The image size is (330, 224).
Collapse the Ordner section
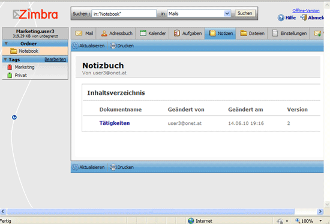pyautogui.click(x=6, y=44)
